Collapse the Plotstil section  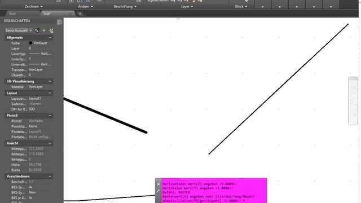(50, 115)
